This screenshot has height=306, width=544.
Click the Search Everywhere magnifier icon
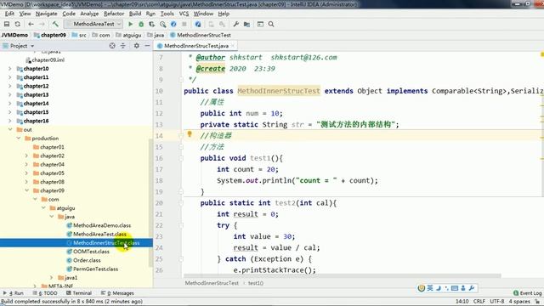click(271, 25)
